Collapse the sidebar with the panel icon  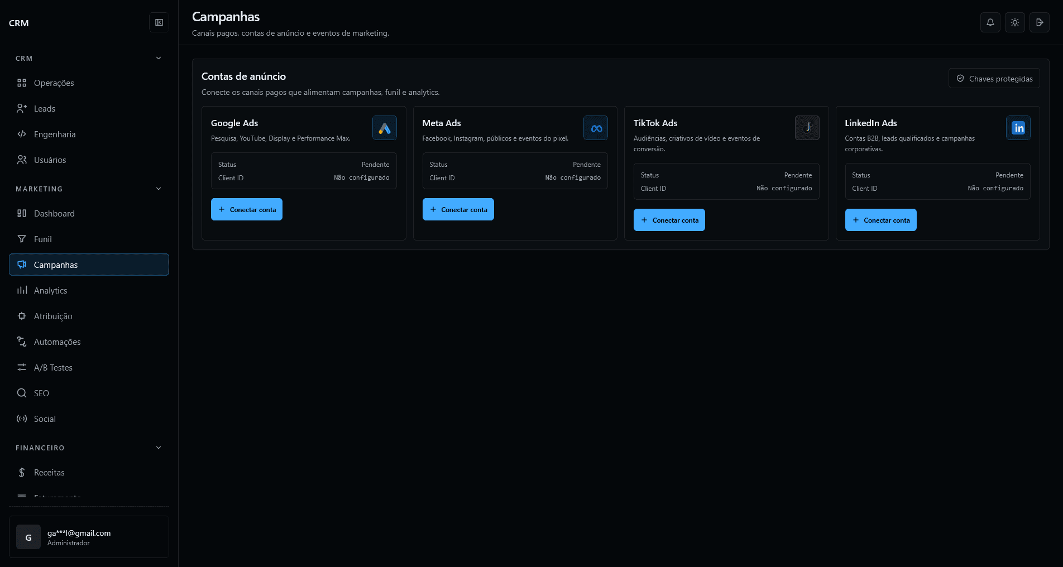coord(159,22)
